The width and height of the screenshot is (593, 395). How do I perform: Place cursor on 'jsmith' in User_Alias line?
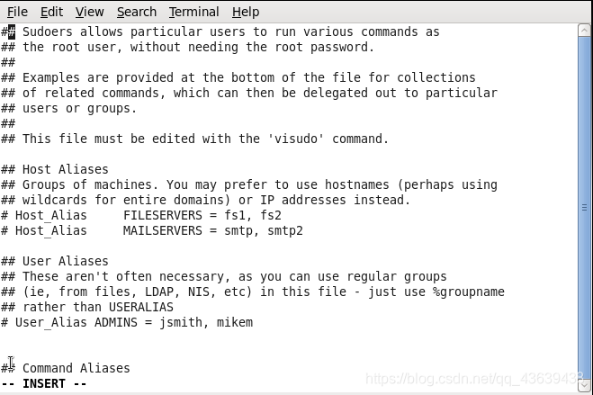coord(180,322)
